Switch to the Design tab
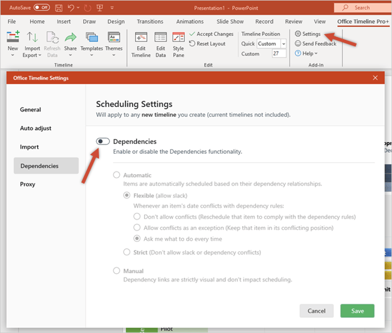Image resolution: width=392 pixels, height=333 pixels. [116, 22]
